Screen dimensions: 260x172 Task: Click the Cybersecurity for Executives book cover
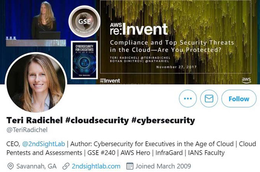[84, 60]
